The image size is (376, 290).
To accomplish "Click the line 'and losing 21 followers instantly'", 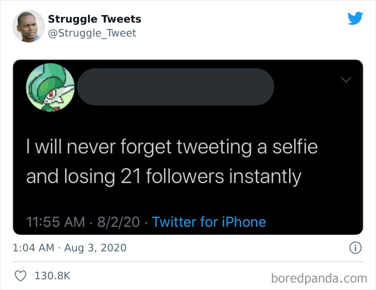I will (164, 176).
